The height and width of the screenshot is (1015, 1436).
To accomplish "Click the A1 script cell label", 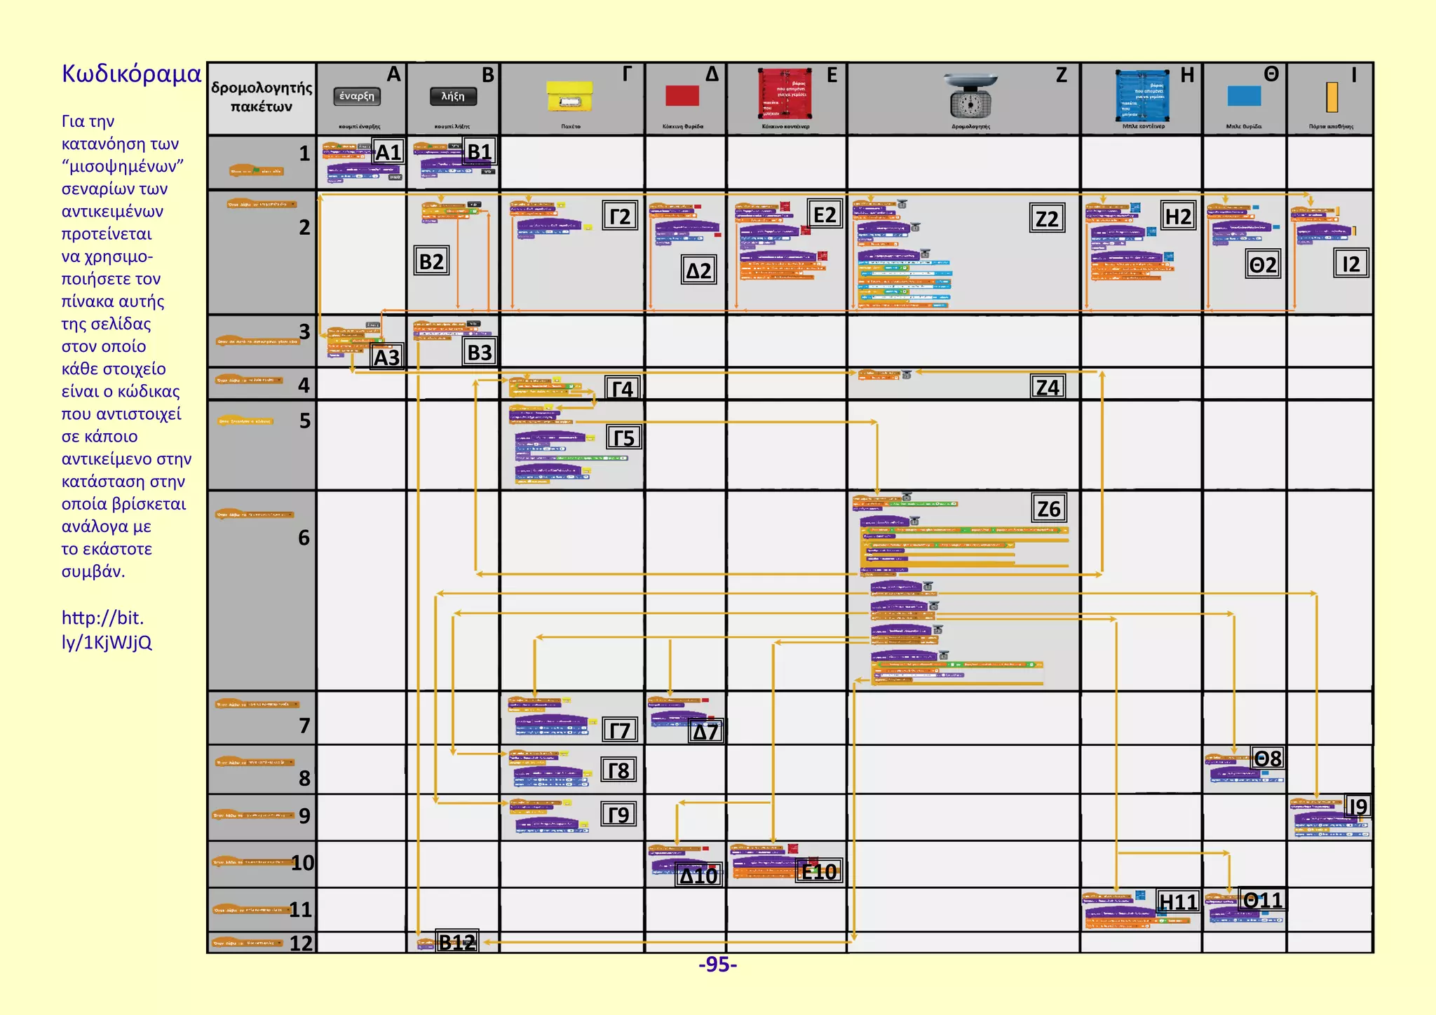I will coord(388,152).
